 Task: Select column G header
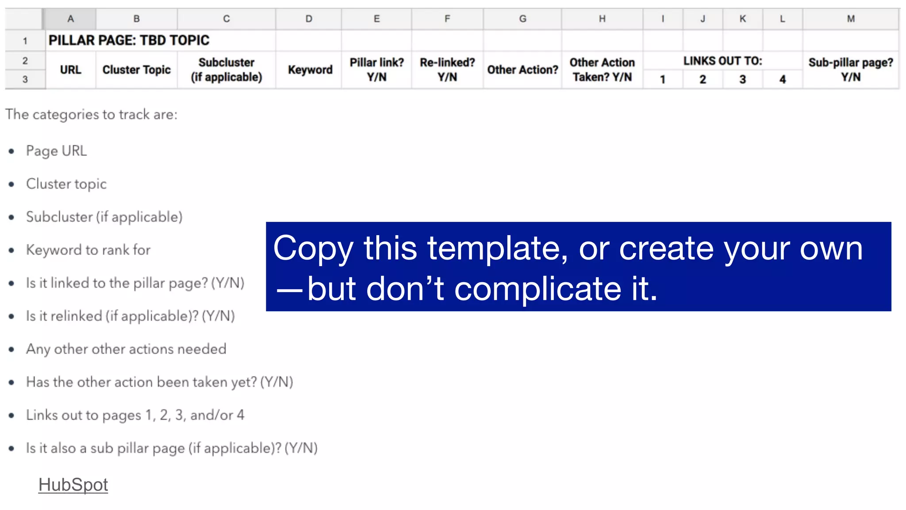(x=522, y=19)
